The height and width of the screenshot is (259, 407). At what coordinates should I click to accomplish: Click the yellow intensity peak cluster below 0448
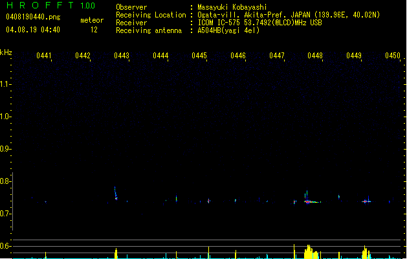(311, 252)
